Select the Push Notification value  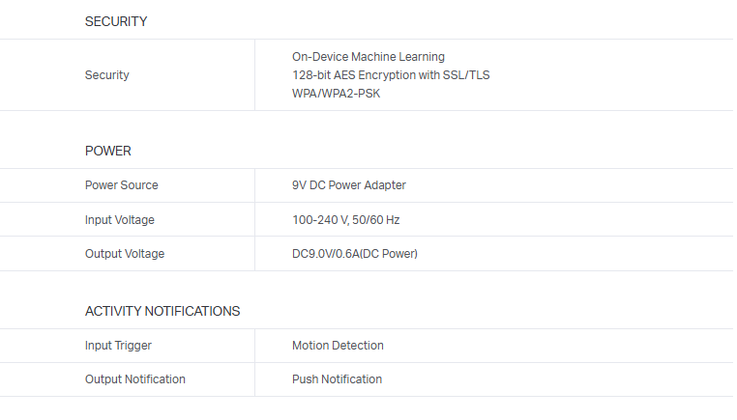[x=337, y=379]
